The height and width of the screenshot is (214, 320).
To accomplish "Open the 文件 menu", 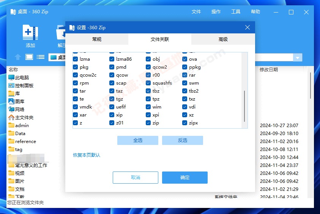I will (x=196, y=12).
